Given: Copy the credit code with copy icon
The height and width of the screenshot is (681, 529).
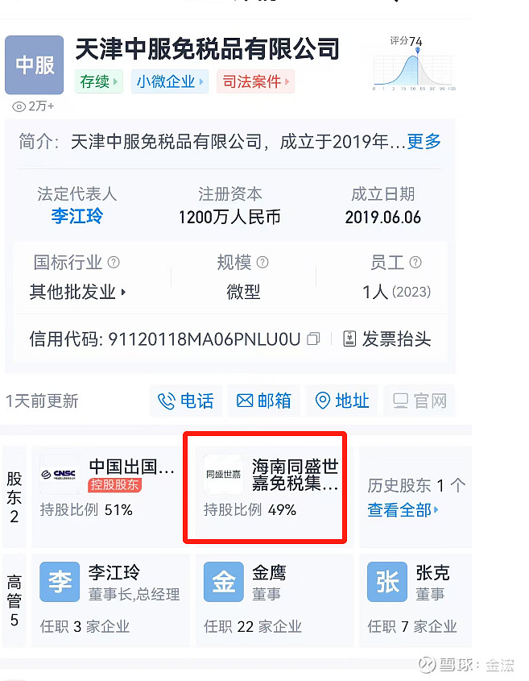Looking at the screenshot, I should tap(313, 338).
